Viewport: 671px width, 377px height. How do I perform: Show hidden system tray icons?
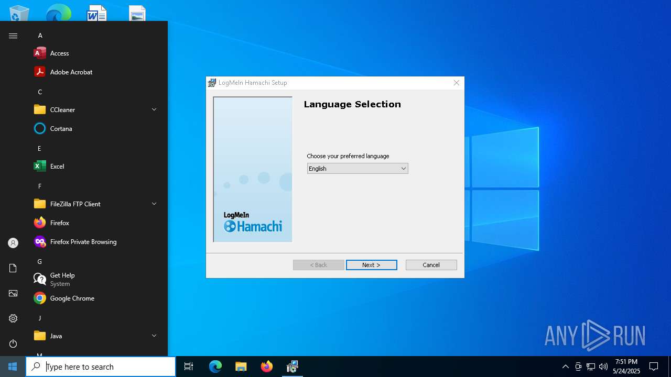(565, 367)
